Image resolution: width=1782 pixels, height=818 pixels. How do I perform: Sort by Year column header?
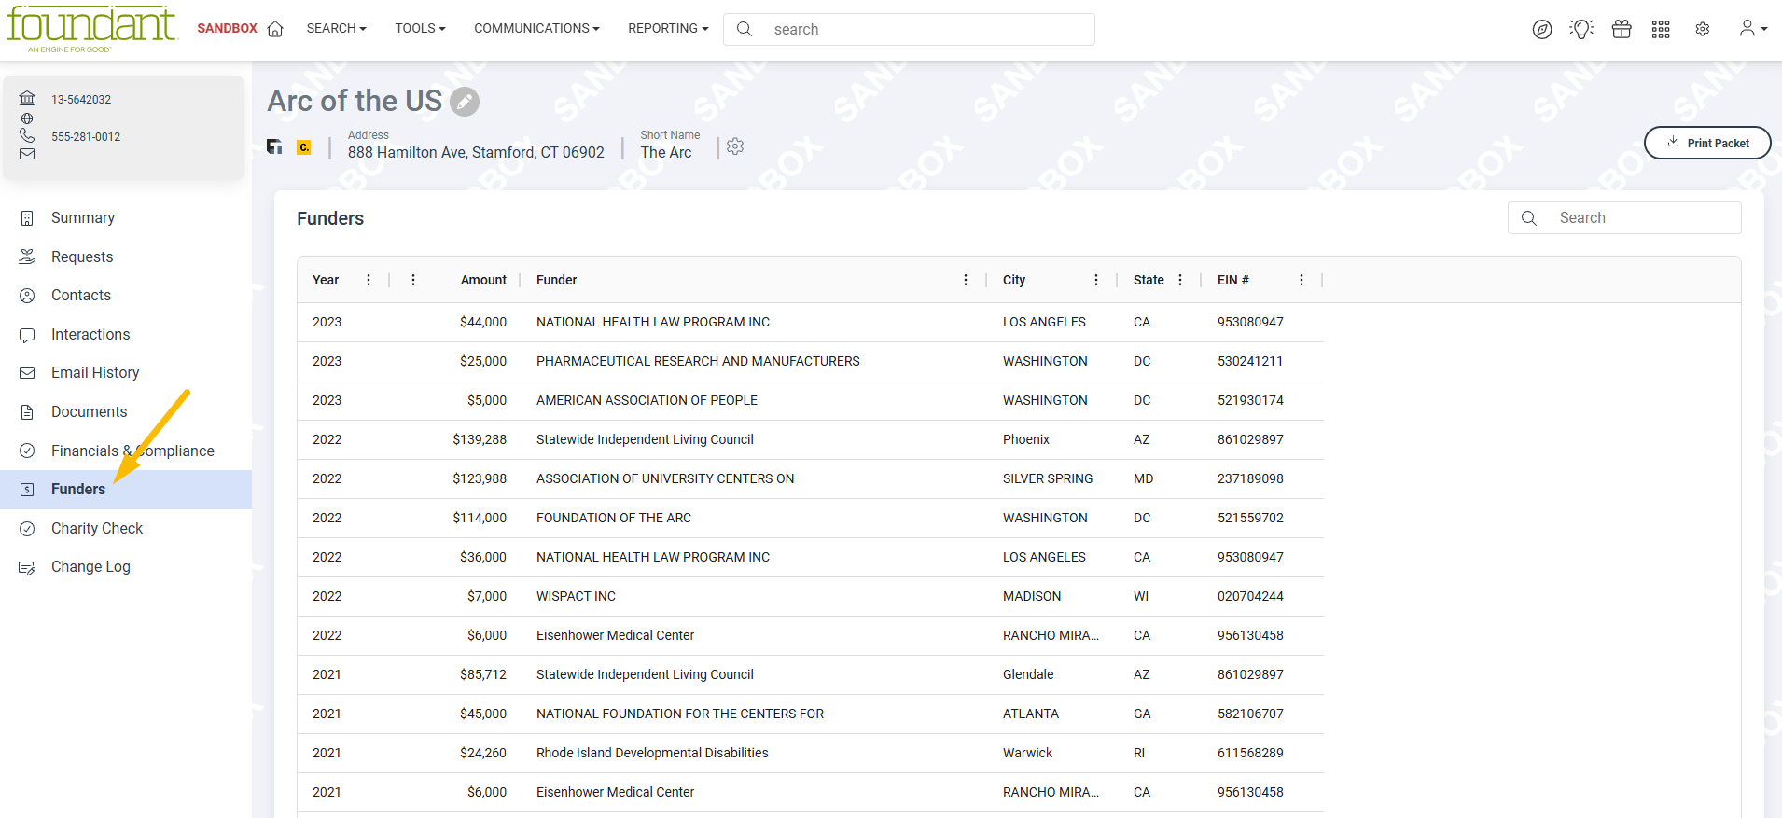coord(326,280)
